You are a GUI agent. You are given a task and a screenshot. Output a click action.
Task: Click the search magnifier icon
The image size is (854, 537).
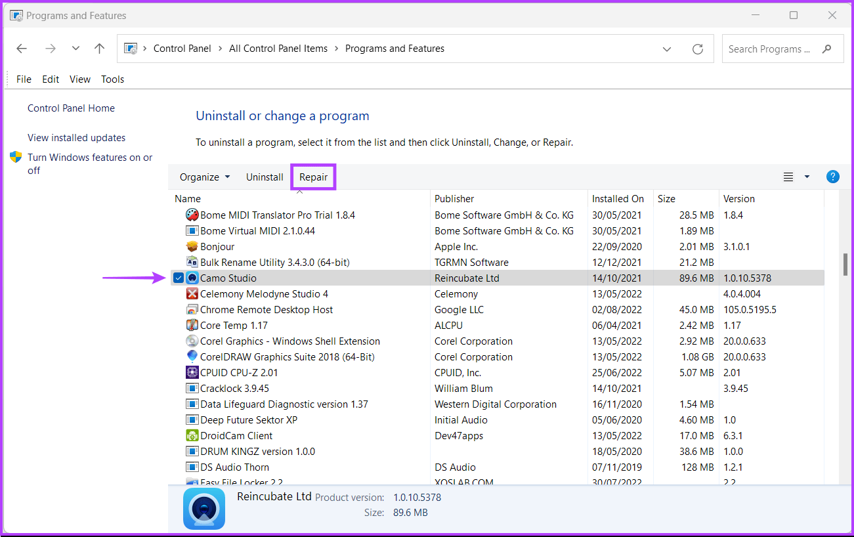(826, 49)
